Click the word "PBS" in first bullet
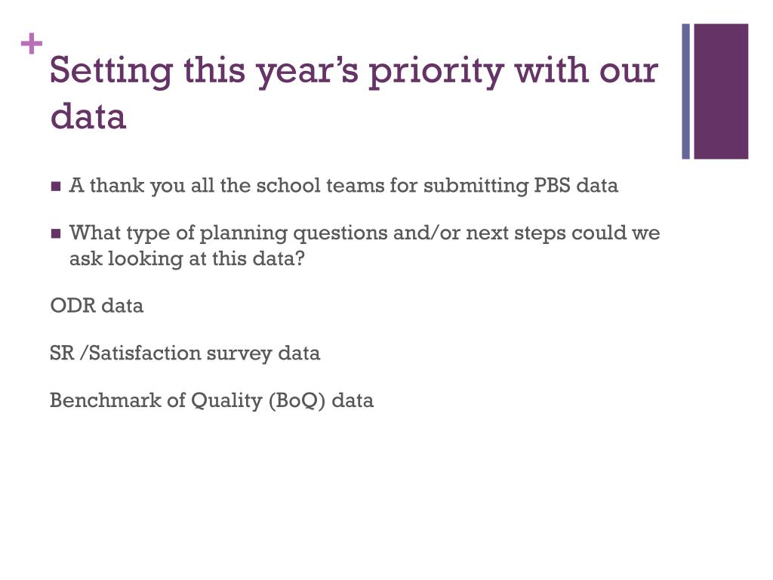Image resolution: width=773 pixels, height=580 pixels. click(553, 186)
